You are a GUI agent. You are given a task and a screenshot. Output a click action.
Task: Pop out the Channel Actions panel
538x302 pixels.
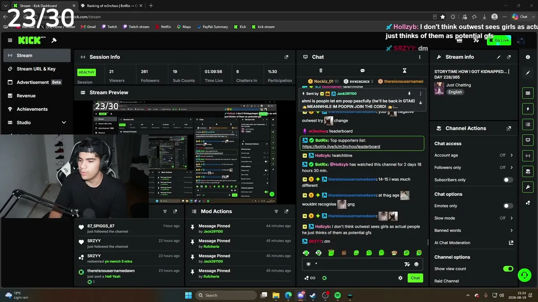pos(509,128)
